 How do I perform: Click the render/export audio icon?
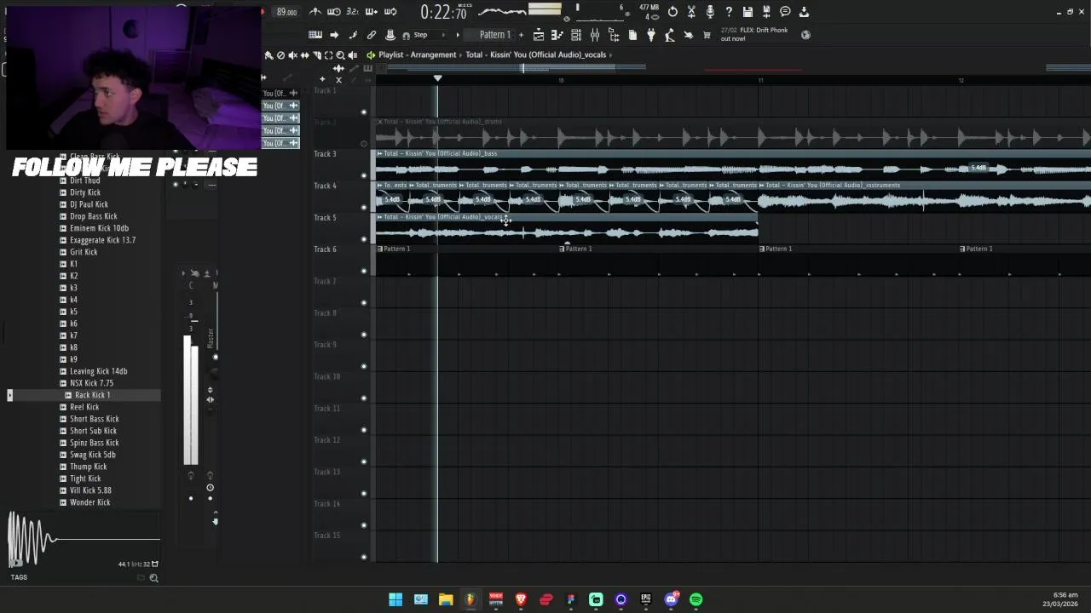pyautogui.click(x=766, y=12)
